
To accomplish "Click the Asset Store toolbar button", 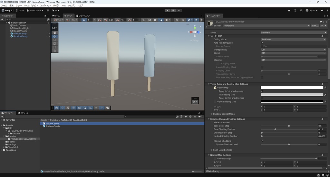I will (x=35, y=10).
